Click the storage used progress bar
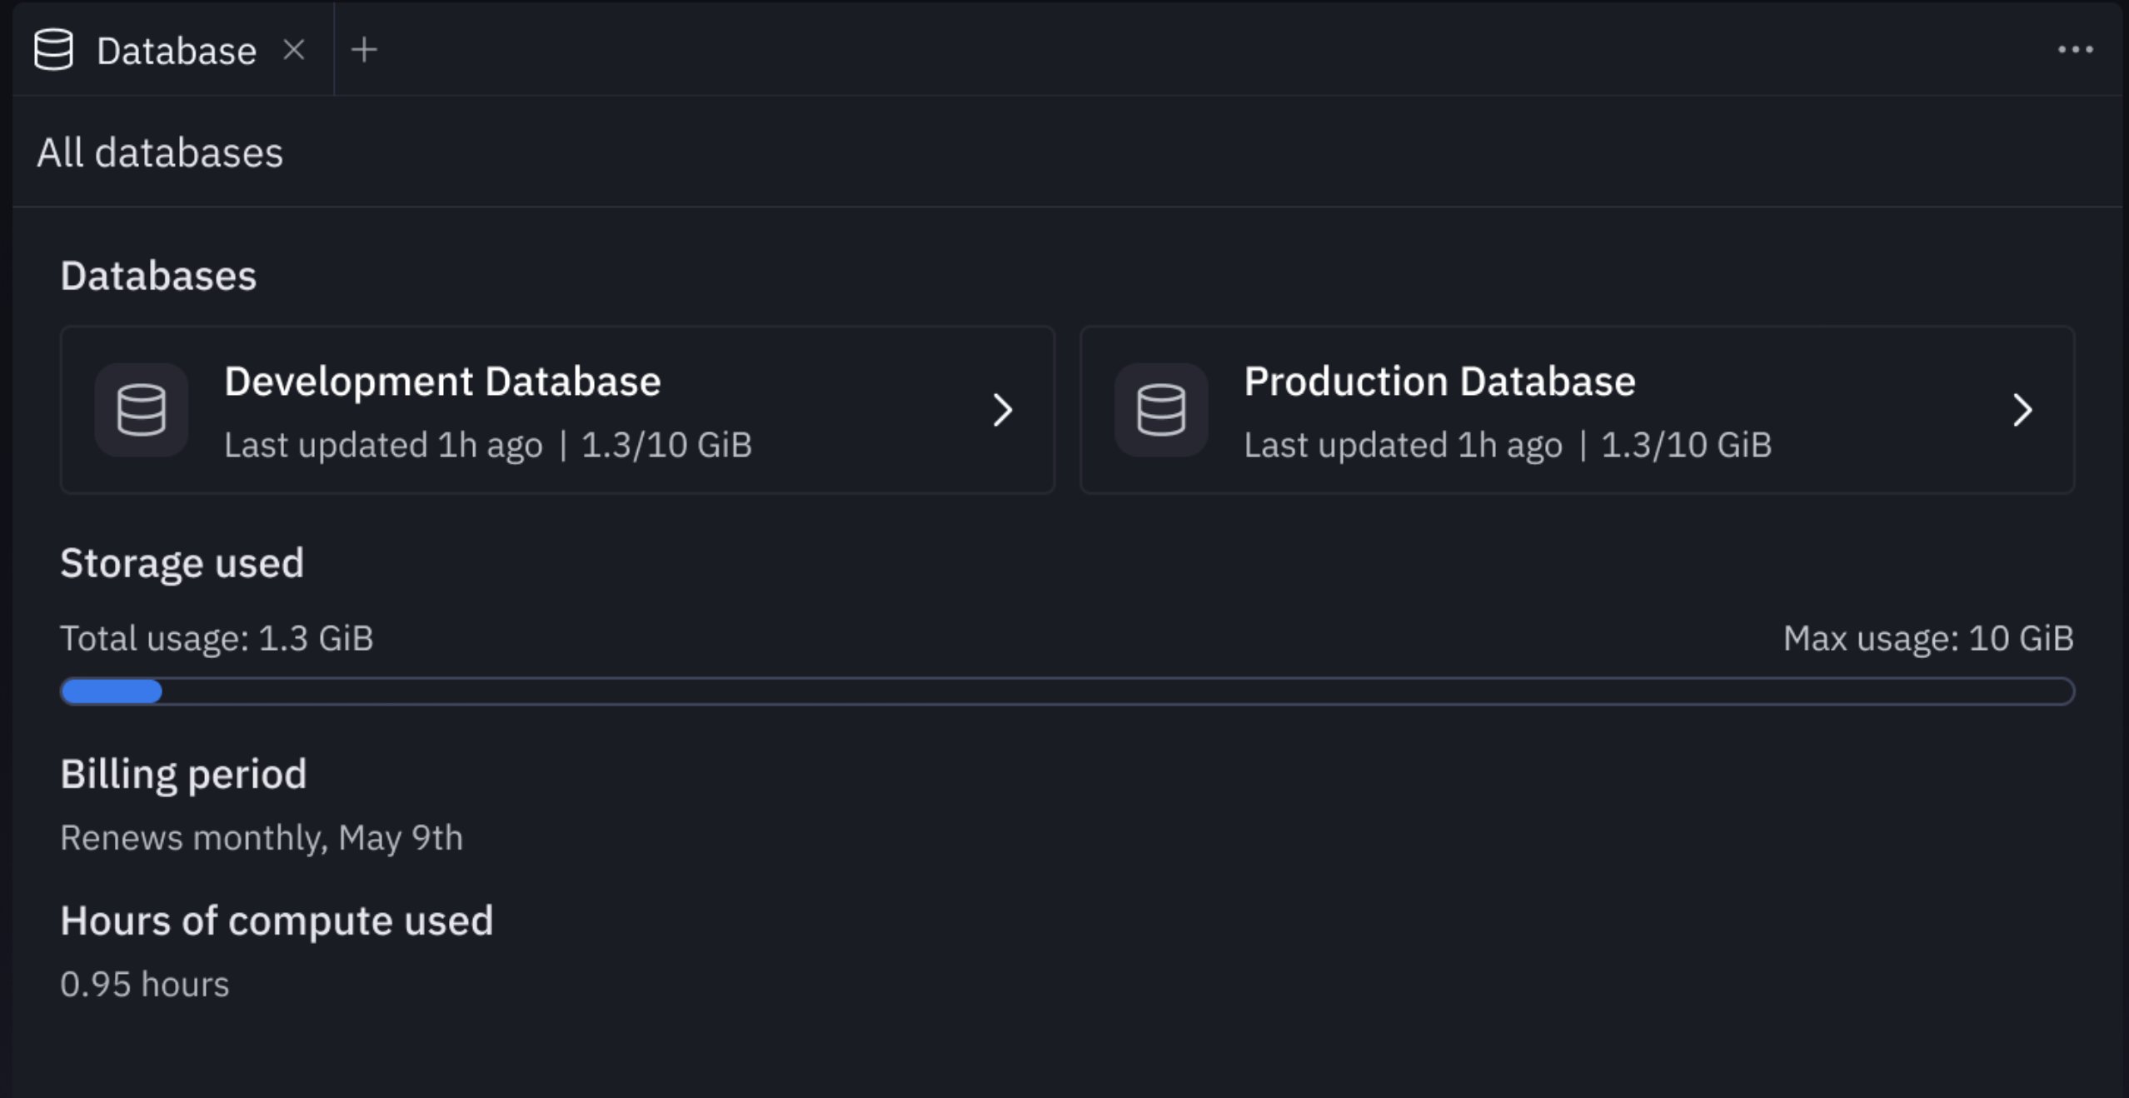The width and height of the screenshot is (2129, 1098). click(1067, 691)
